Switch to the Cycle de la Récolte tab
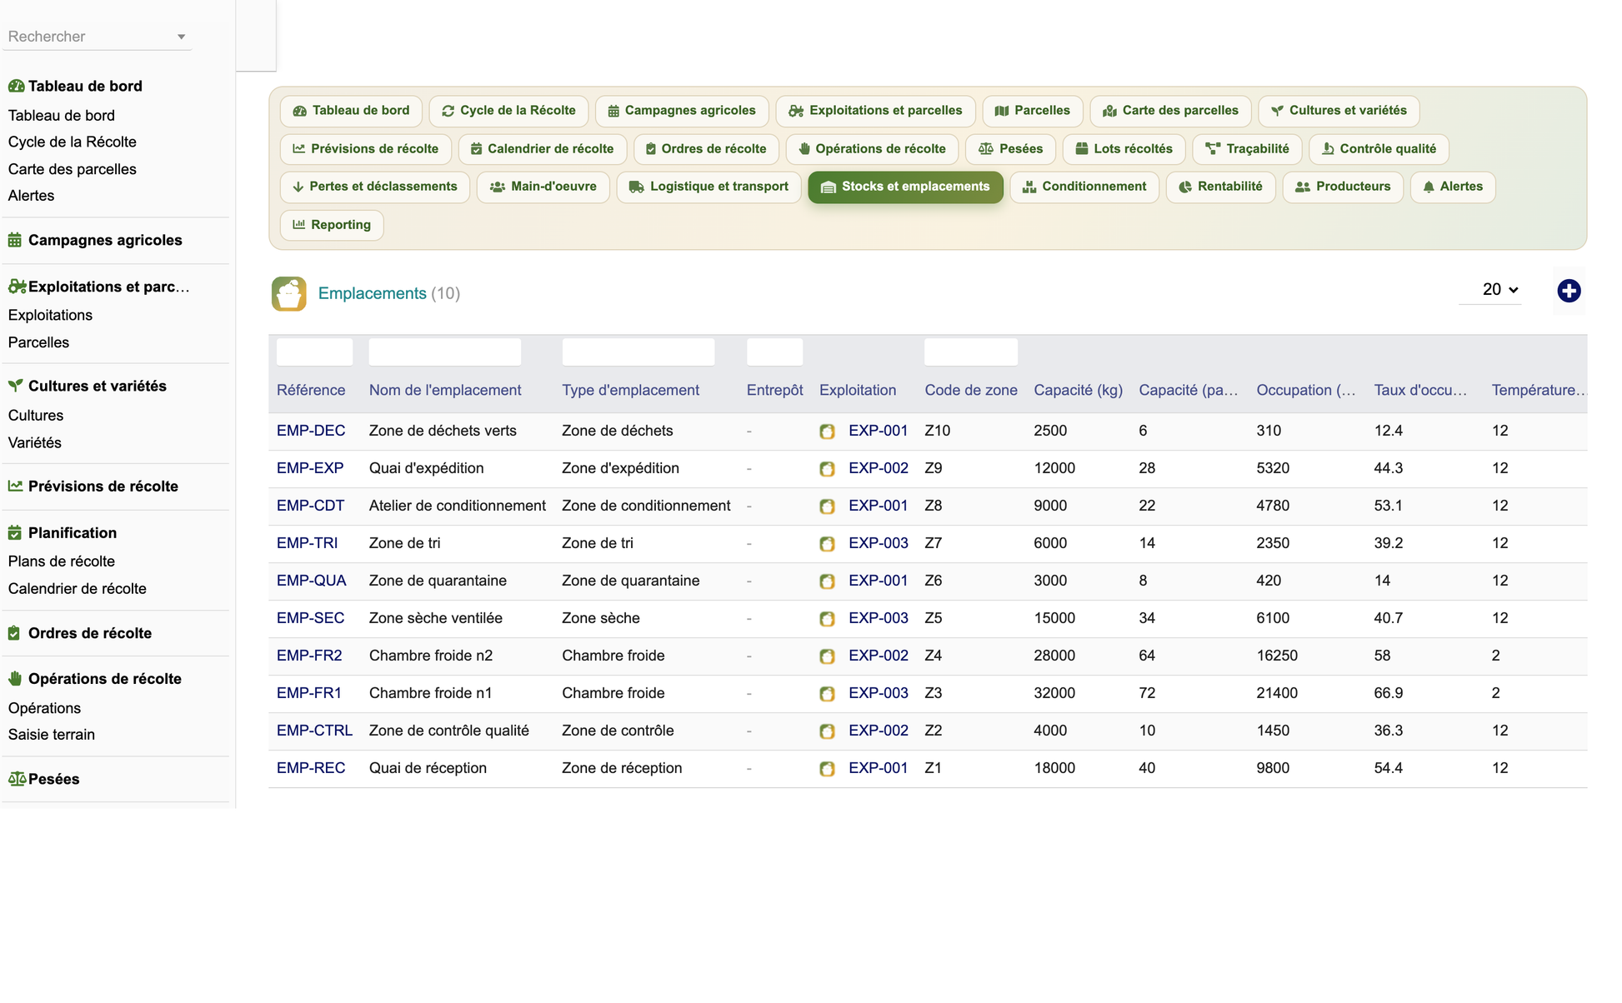Screen dimensions: 1622x1003 coord(508,111)
